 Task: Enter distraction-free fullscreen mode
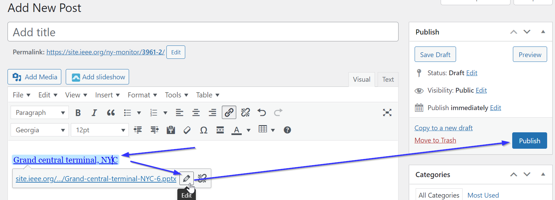(387, 112)
